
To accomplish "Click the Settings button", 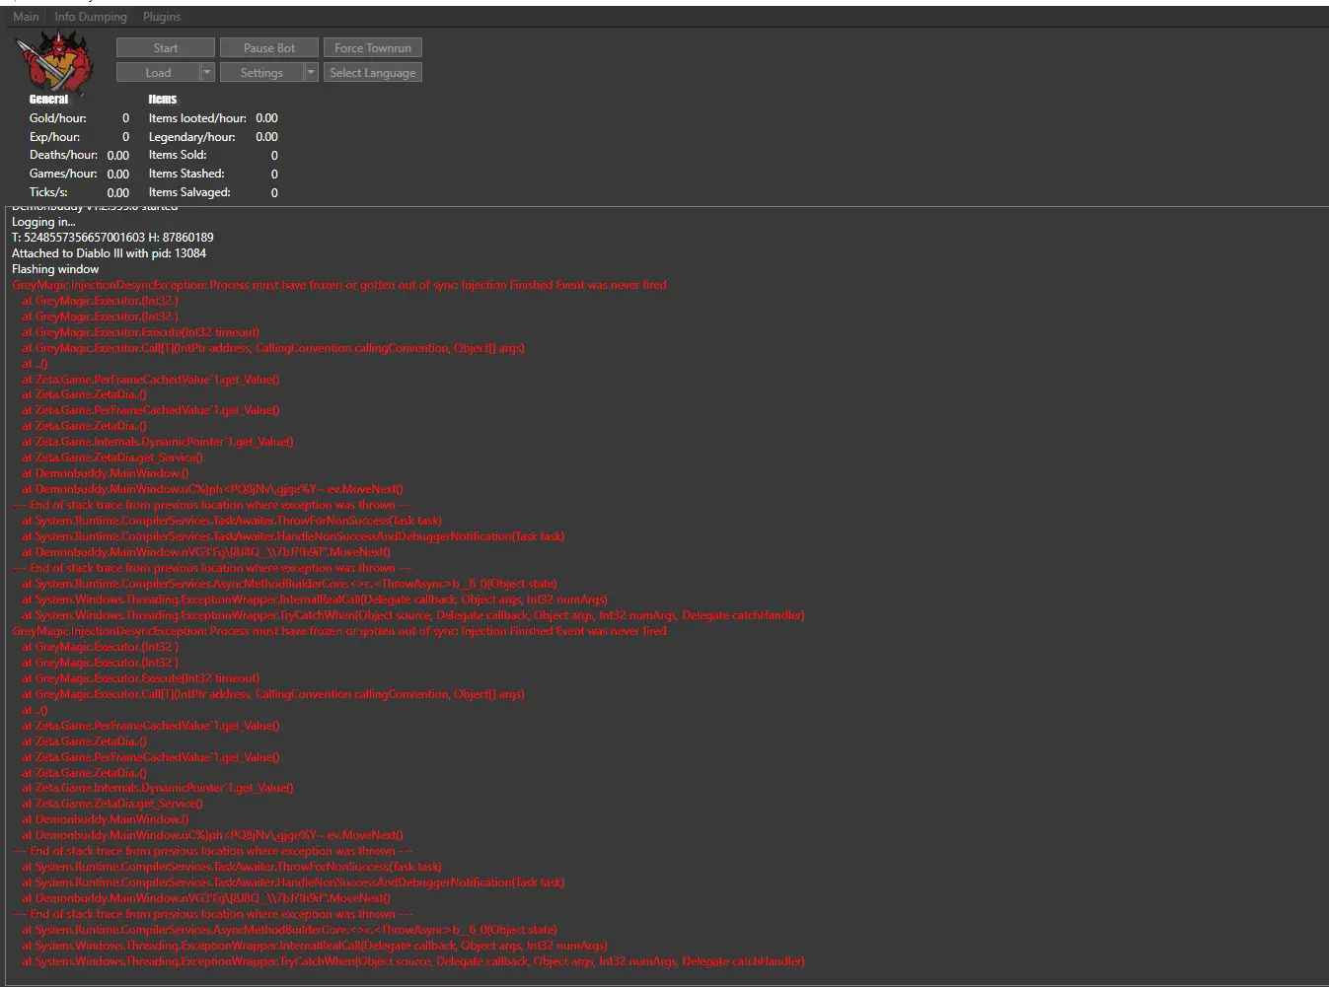I will point(261,72).
